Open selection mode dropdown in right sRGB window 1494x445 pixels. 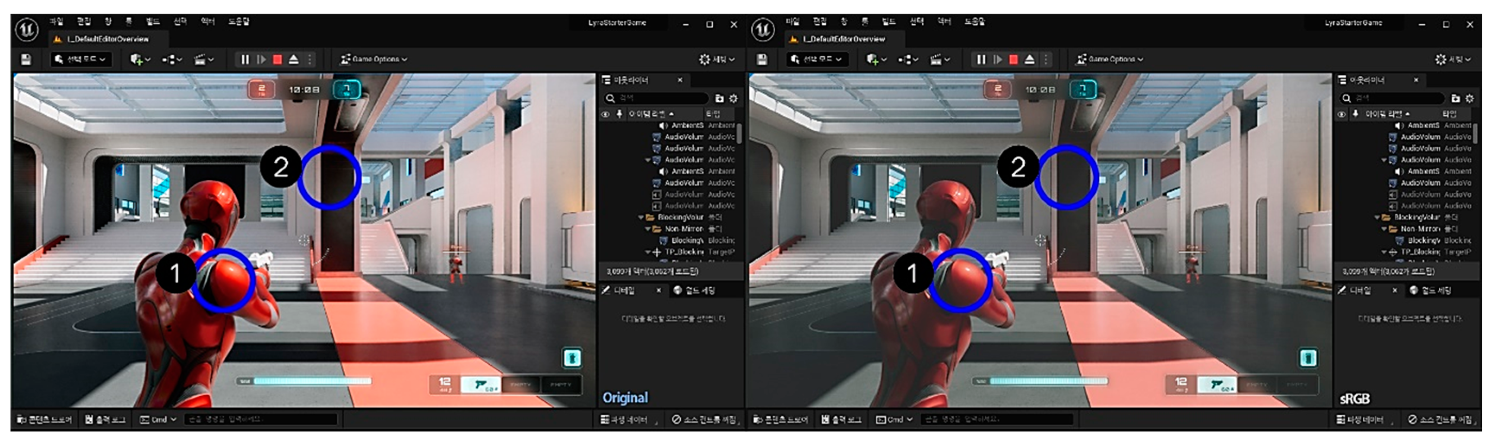tap(817, 59)
